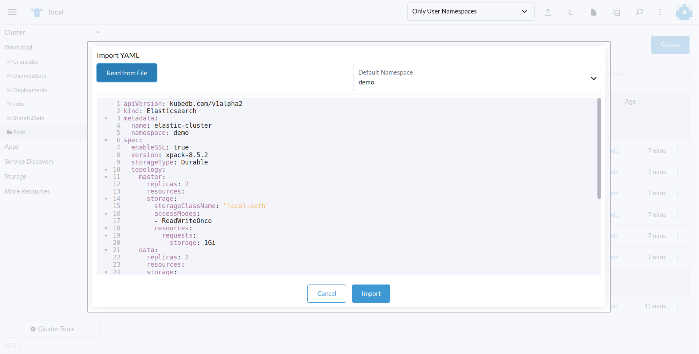Open the hamburger navigation menu

click(12, 12)
